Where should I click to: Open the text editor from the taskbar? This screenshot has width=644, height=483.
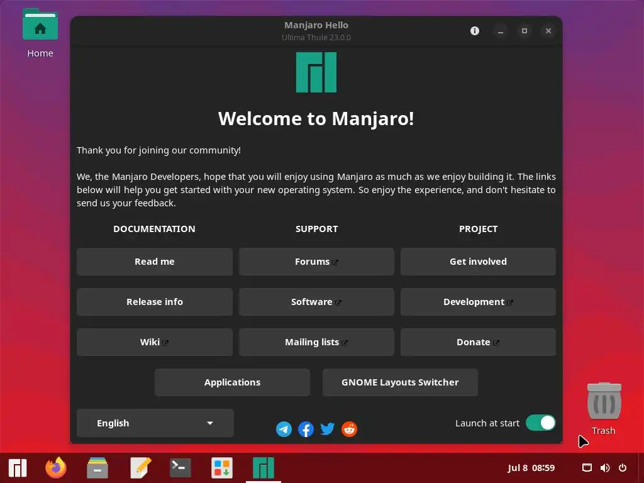click(140, 468)
